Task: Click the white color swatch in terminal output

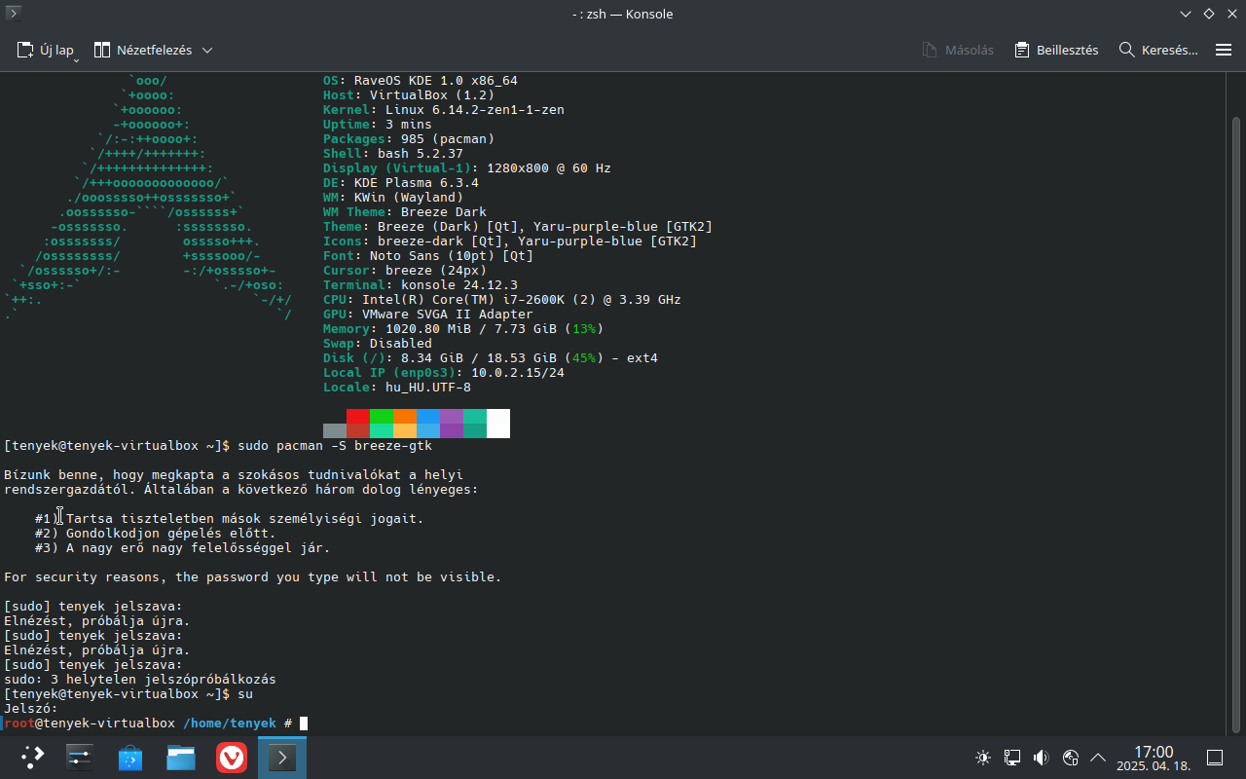Action: click(x=497, y=423)
